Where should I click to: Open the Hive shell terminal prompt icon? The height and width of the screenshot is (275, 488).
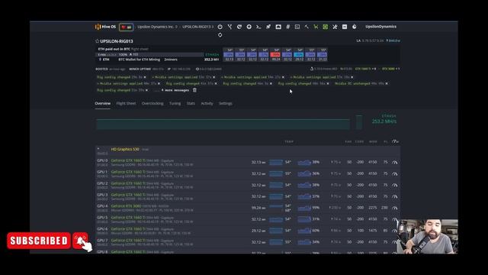258,27
